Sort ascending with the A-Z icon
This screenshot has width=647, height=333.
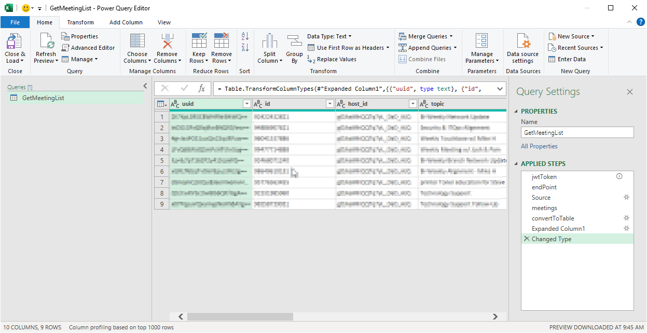(x=245, y=37)
